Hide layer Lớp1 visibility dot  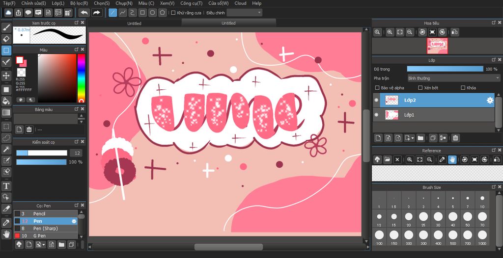(376, 115)
